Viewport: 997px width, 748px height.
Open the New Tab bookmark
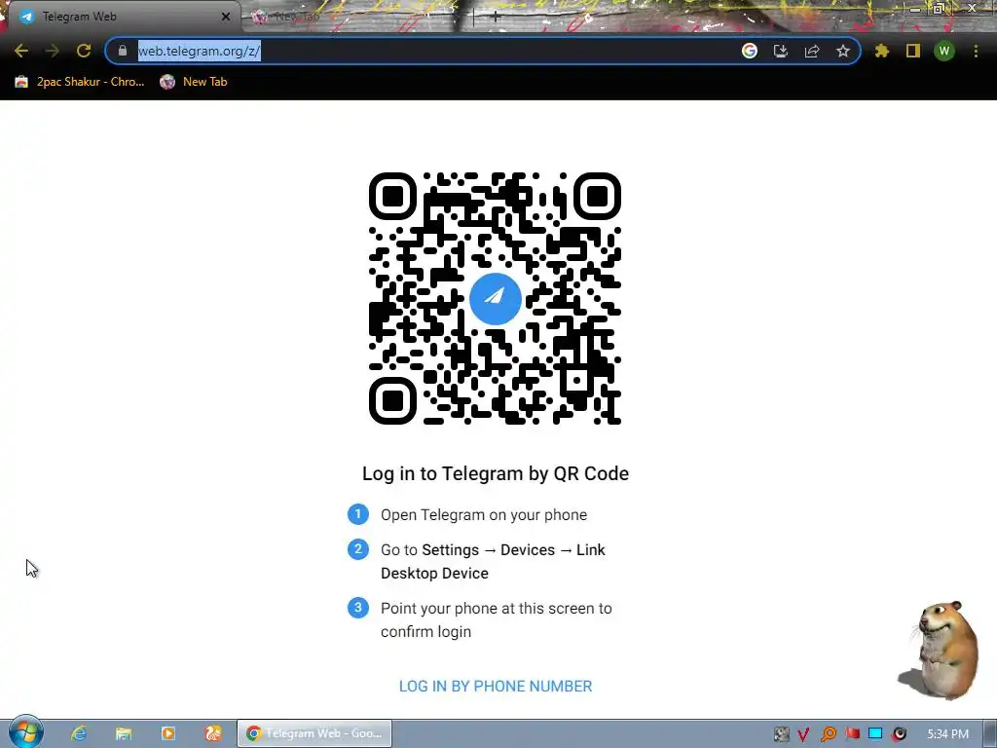(194, 82)
